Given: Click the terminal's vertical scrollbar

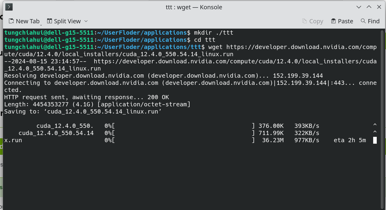Looking at the screenshot, I should (382, 119).
